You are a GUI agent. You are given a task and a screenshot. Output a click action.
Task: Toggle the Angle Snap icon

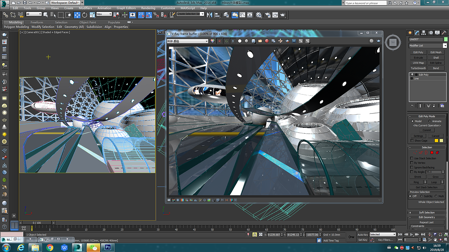(148, 15)
